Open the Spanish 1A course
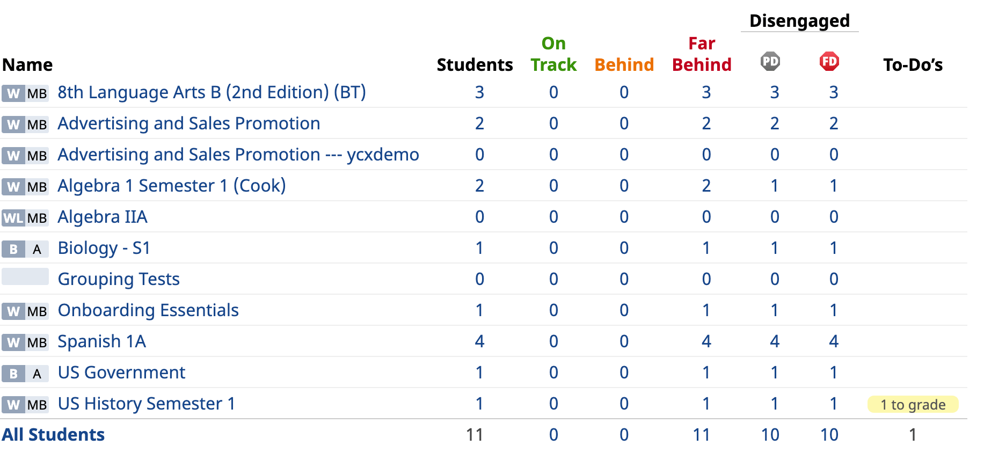The width and height of the screenshot is (984, 467). tap(101, 341)
